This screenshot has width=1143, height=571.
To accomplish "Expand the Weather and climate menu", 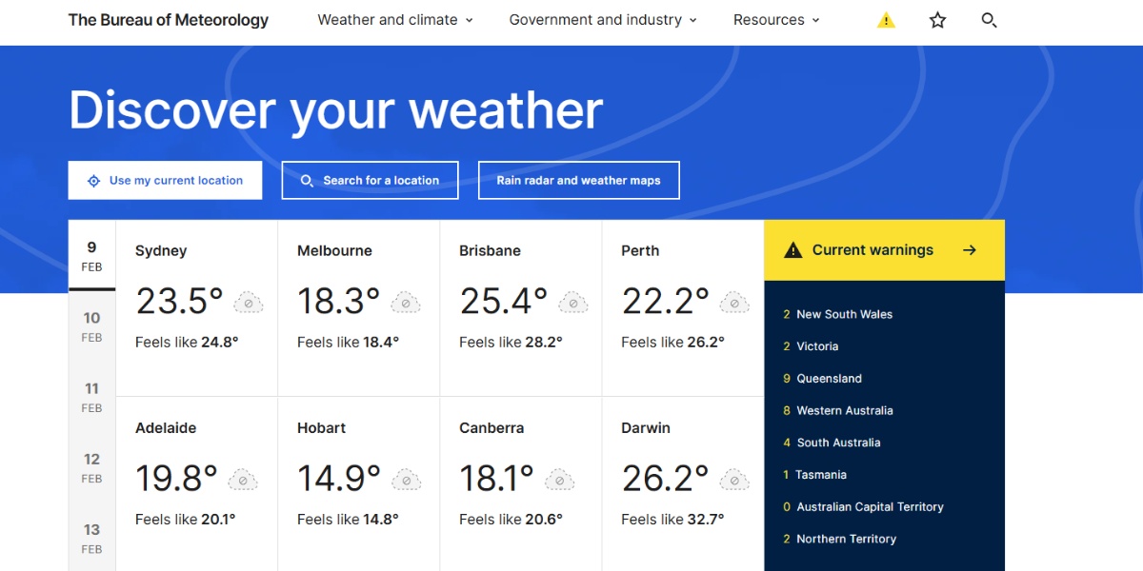I will [x=394, y=20].
